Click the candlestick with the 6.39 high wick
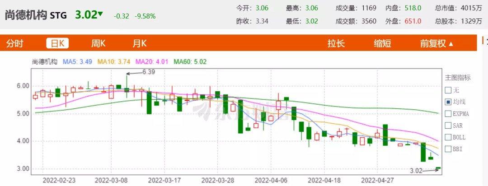Viewport: 488px width, 186px height. [127, 89]
